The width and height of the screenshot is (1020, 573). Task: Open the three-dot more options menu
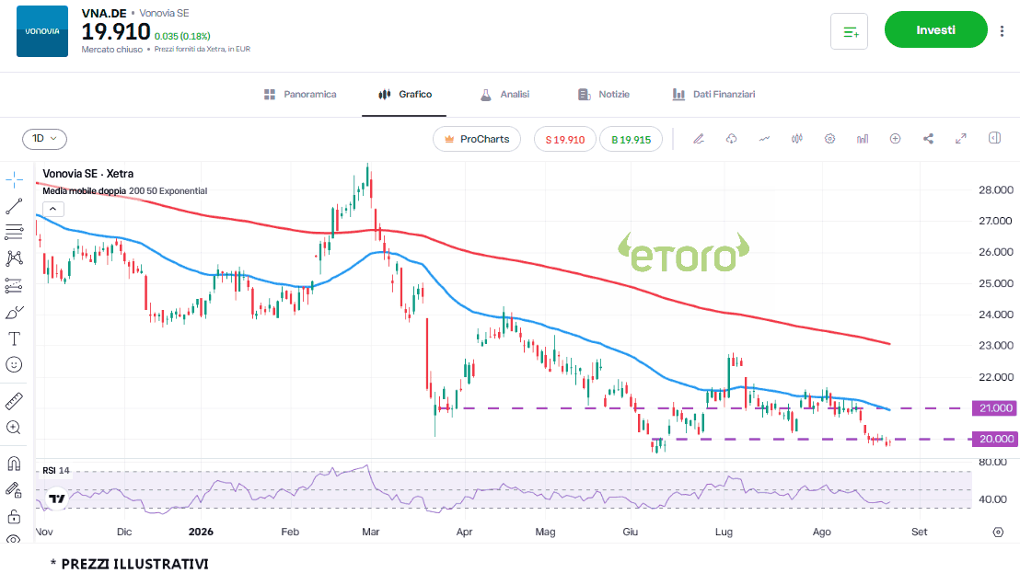point(1002,30)
